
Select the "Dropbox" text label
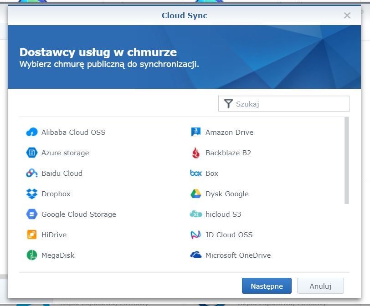pyautogui.click(x=56, y=194)
